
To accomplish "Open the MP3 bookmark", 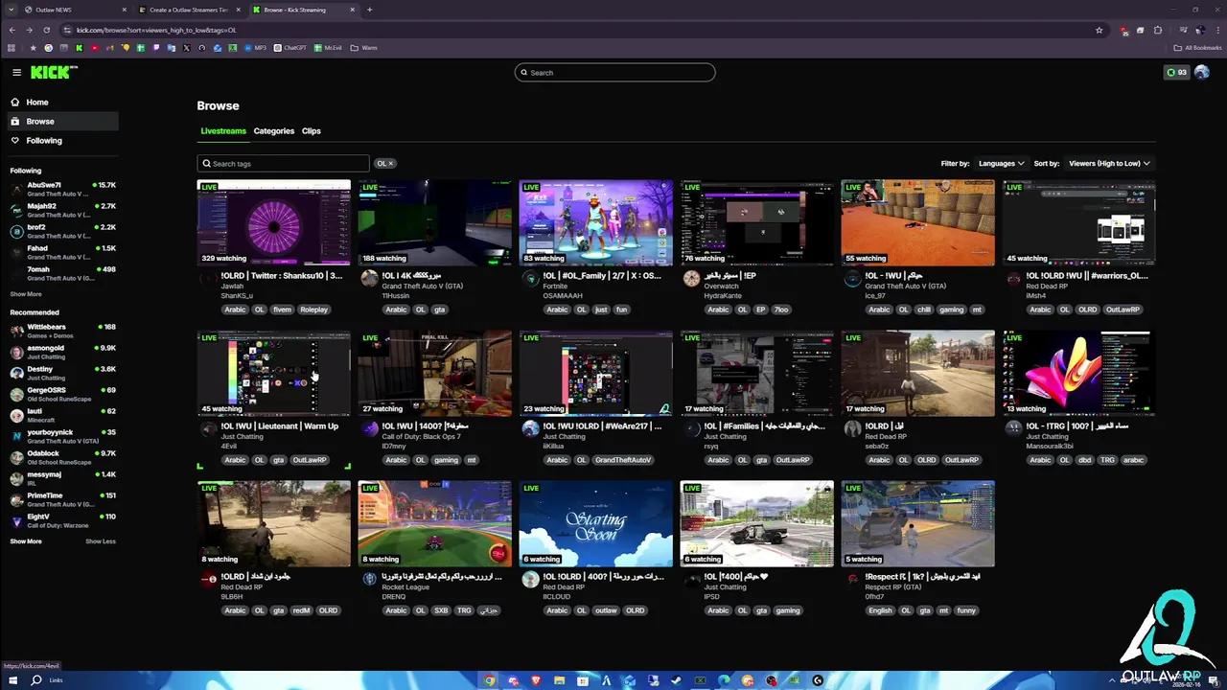I will (x=255, y=48).
